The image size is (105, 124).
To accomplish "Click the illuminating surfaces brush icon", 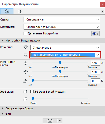I will coord(25,81).
